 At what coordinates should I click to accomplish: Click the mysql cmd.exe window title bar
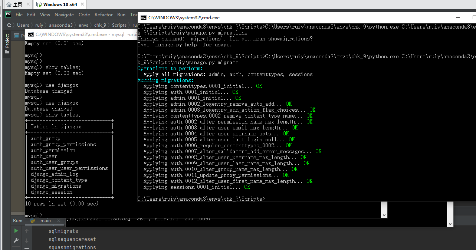point(81,34)
